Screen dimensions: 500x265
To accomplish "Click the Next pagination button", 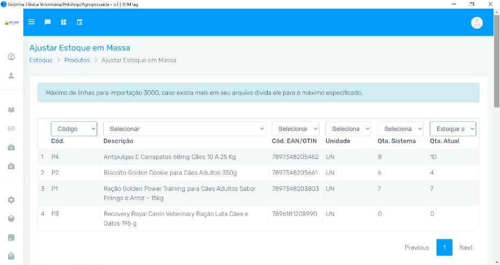I will point(465,247).
